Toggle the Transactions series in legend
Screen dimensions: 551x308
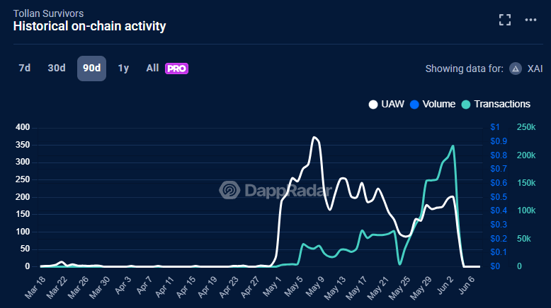tap(496, 104)
